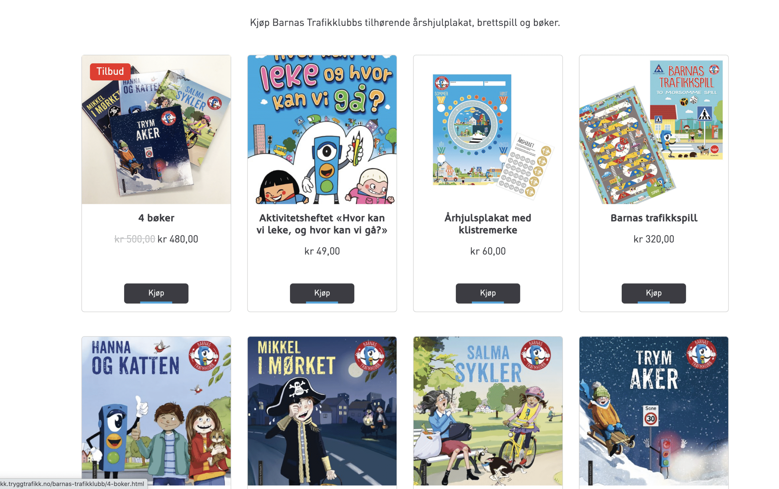Open the Aktivitetsheftet product title link
779x489 pixels.
click(x=322, y=224)
